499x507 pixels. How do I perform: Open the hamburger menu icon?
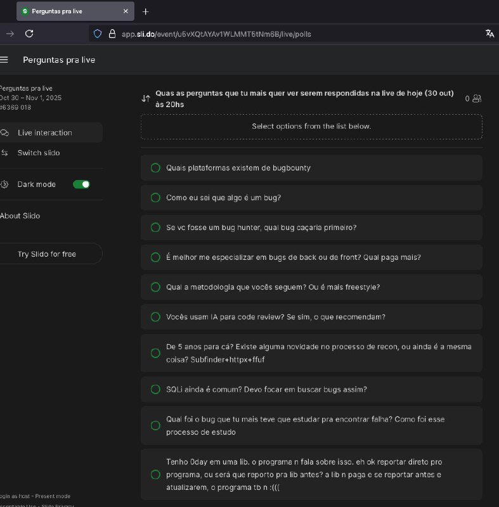(4, 60)
